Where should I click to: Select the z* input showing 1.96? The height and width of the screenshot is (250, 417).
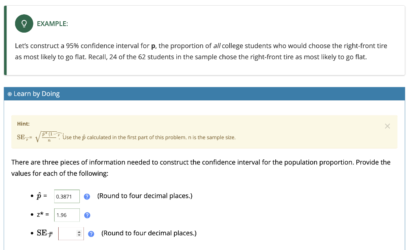point(66,215)
